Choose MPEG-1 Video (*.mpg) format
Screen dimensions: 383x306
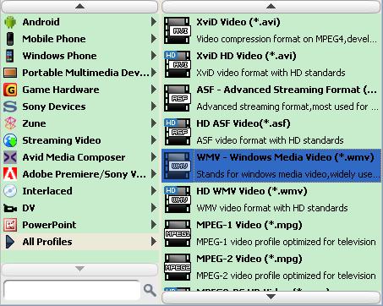[x=271, y=233]
